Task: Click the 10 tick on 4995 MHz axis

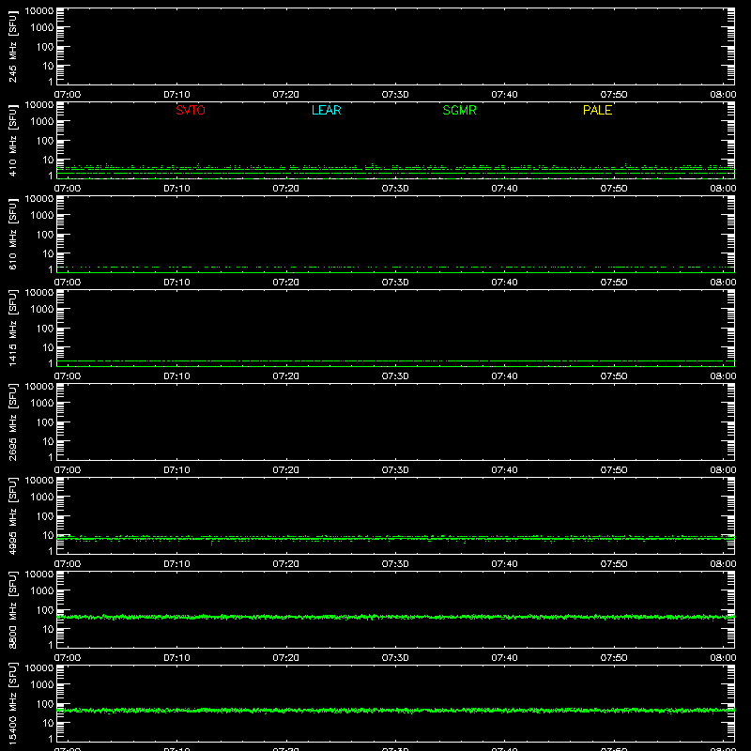Action: tap(48, 535)
